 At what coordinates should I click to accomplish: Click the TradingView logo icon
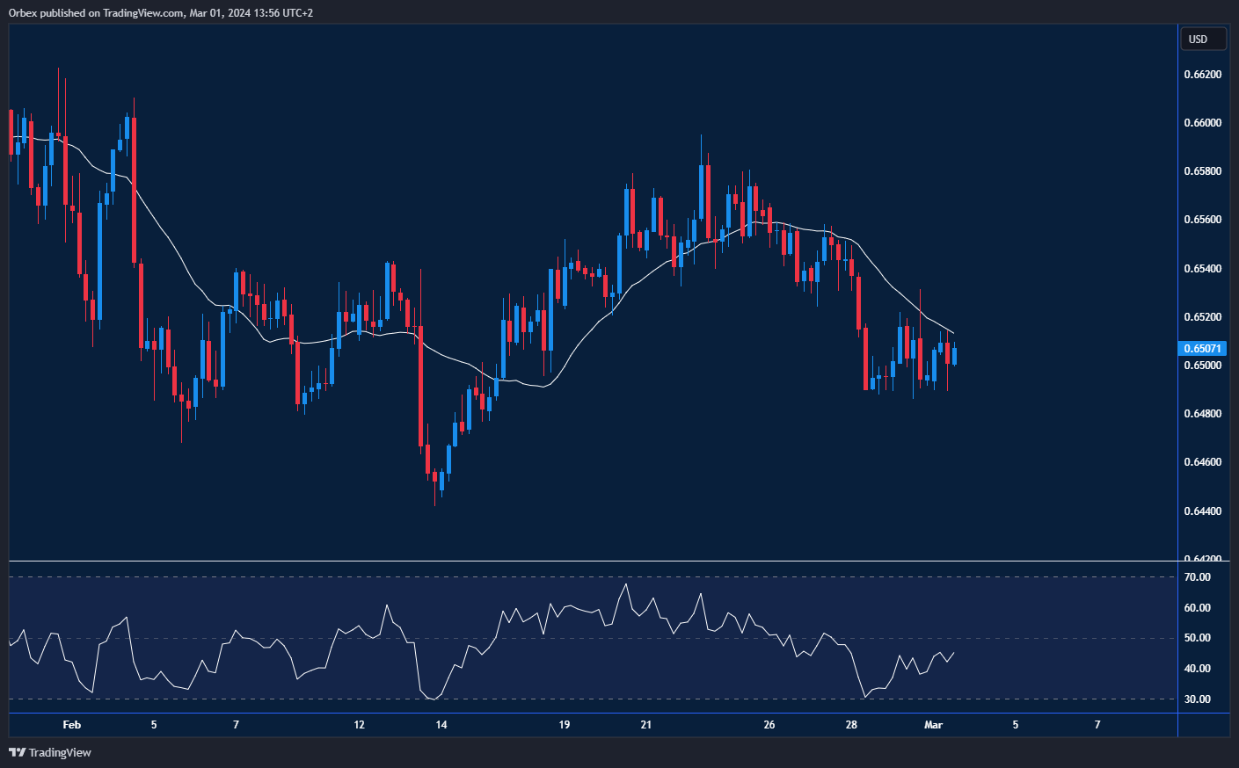[x=17, y=752]
